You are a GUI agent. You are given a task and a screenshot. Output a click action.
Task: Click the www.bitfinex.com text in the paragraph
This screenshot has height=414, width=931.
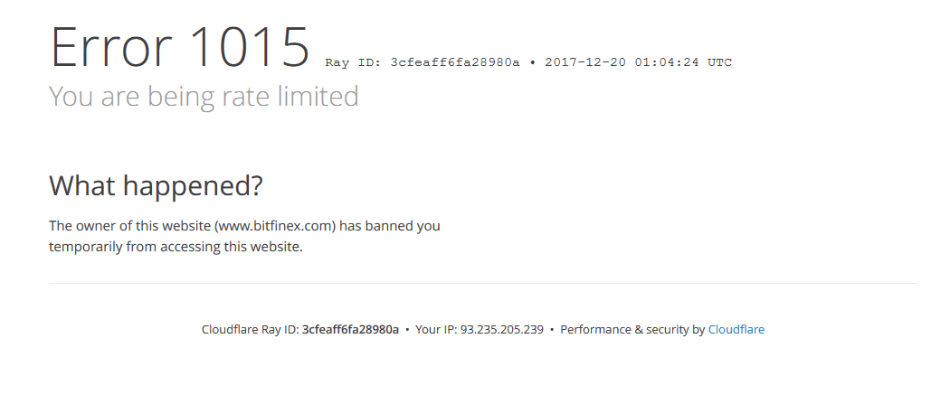point(275,226)
